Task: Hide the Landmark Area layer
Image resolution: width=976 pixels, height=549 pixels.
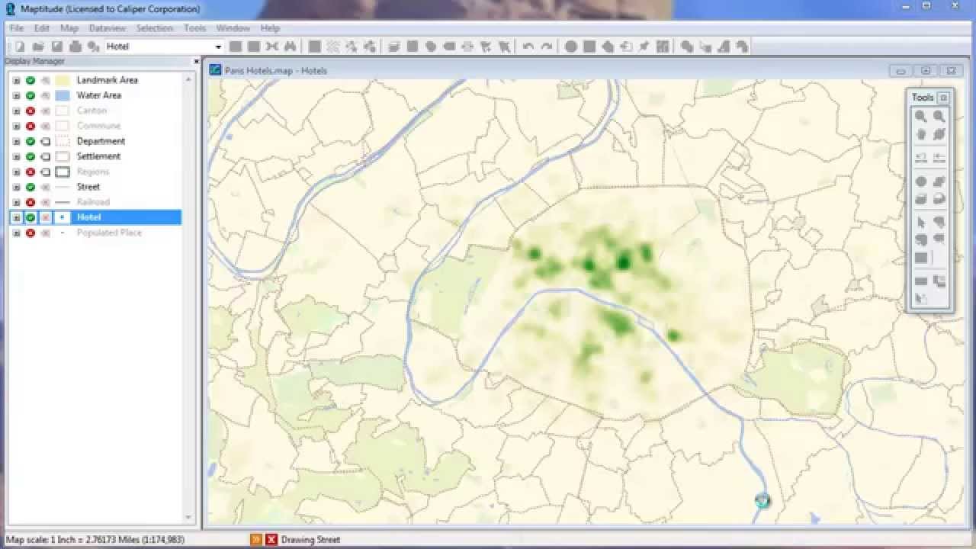Action: [x=30, y=80]
